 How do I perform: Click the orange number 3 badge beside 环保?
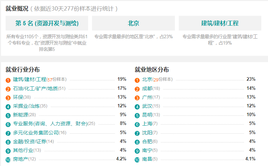(x=8, y=98)
